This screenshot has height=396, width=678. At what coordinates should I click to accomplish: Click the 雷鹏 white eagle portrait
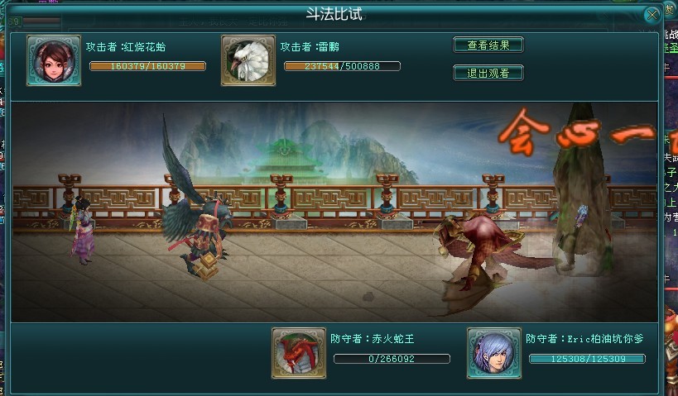point(248,60)
